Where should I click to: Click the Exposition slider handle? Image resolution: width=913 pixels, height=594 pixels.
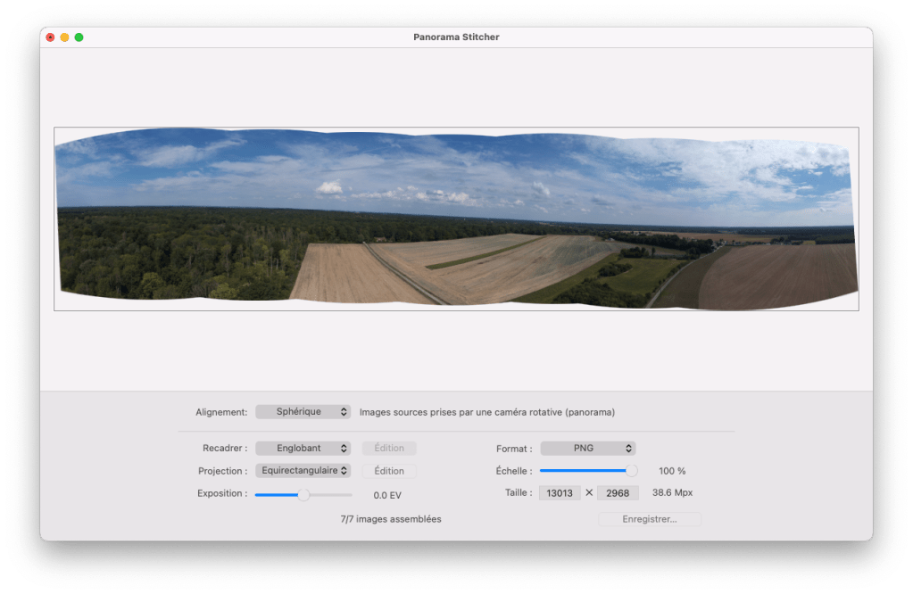303,494
